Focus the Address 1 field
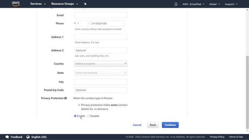 [101, 37]
